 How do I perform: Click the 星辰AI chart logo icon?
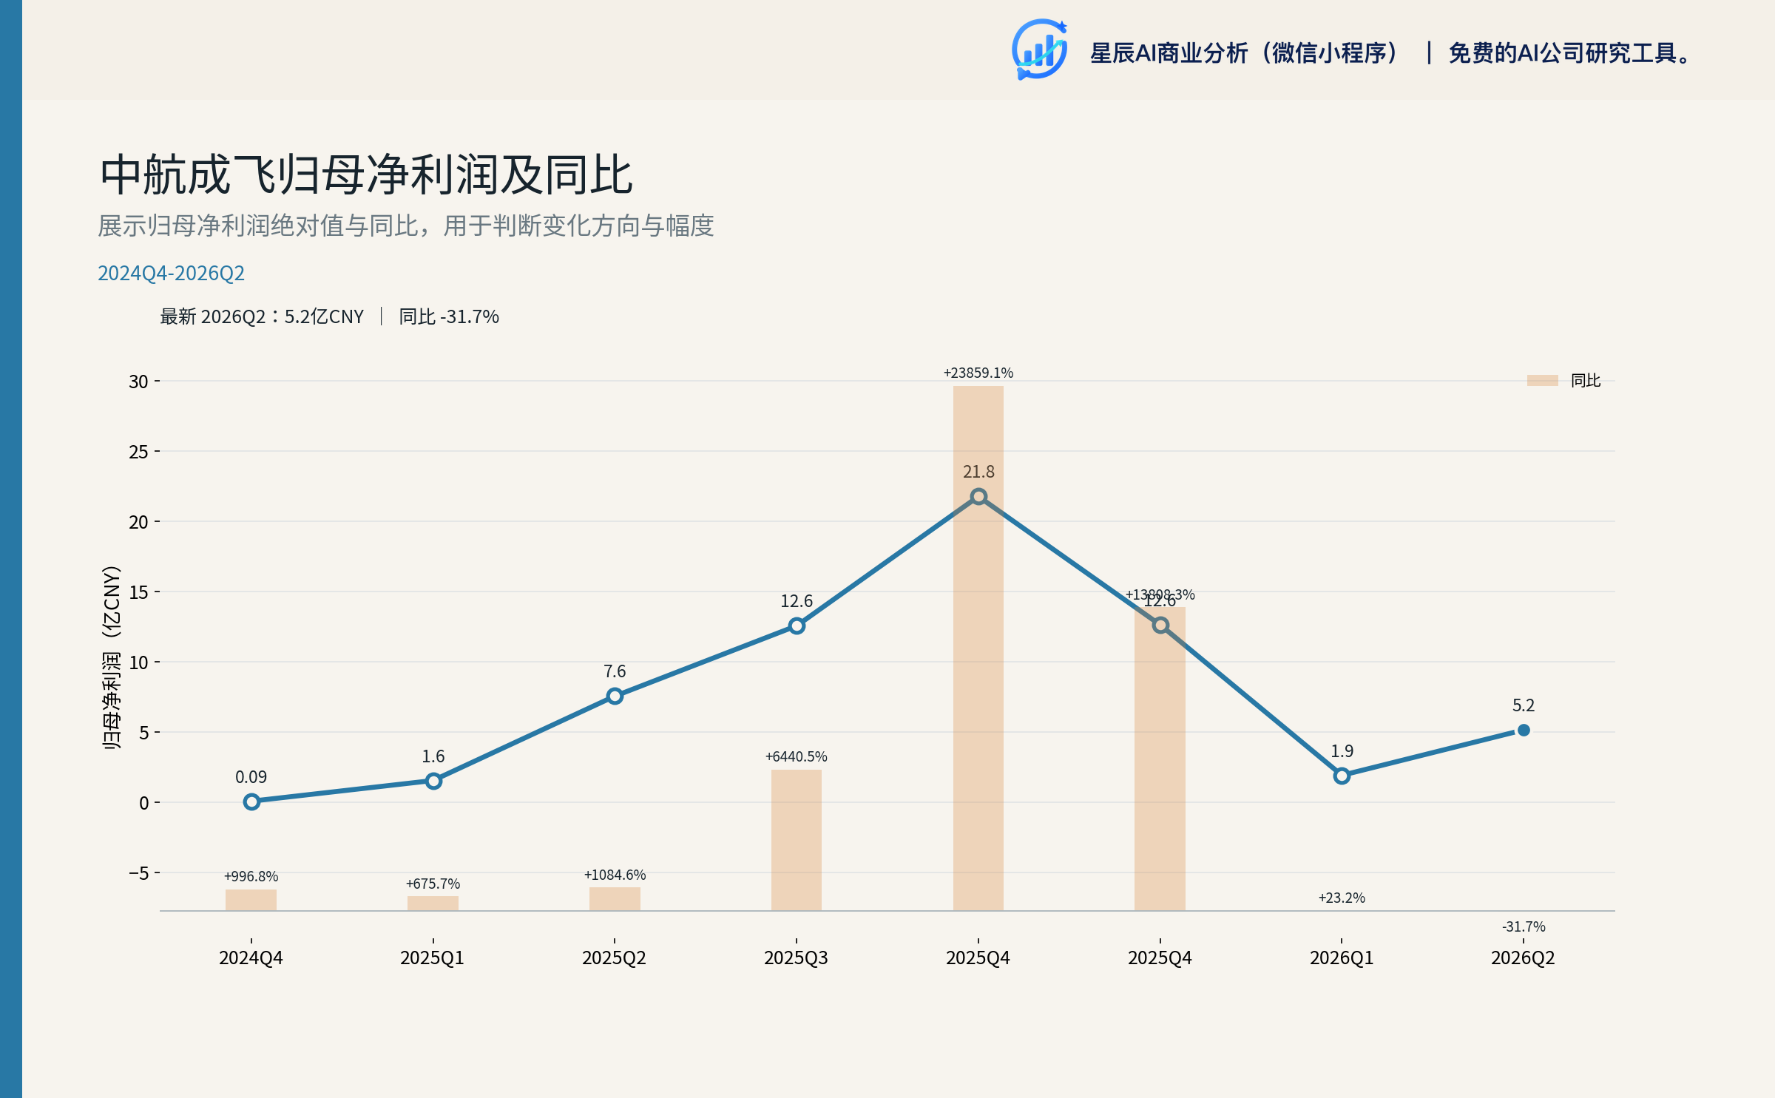tap(1040, 50)
